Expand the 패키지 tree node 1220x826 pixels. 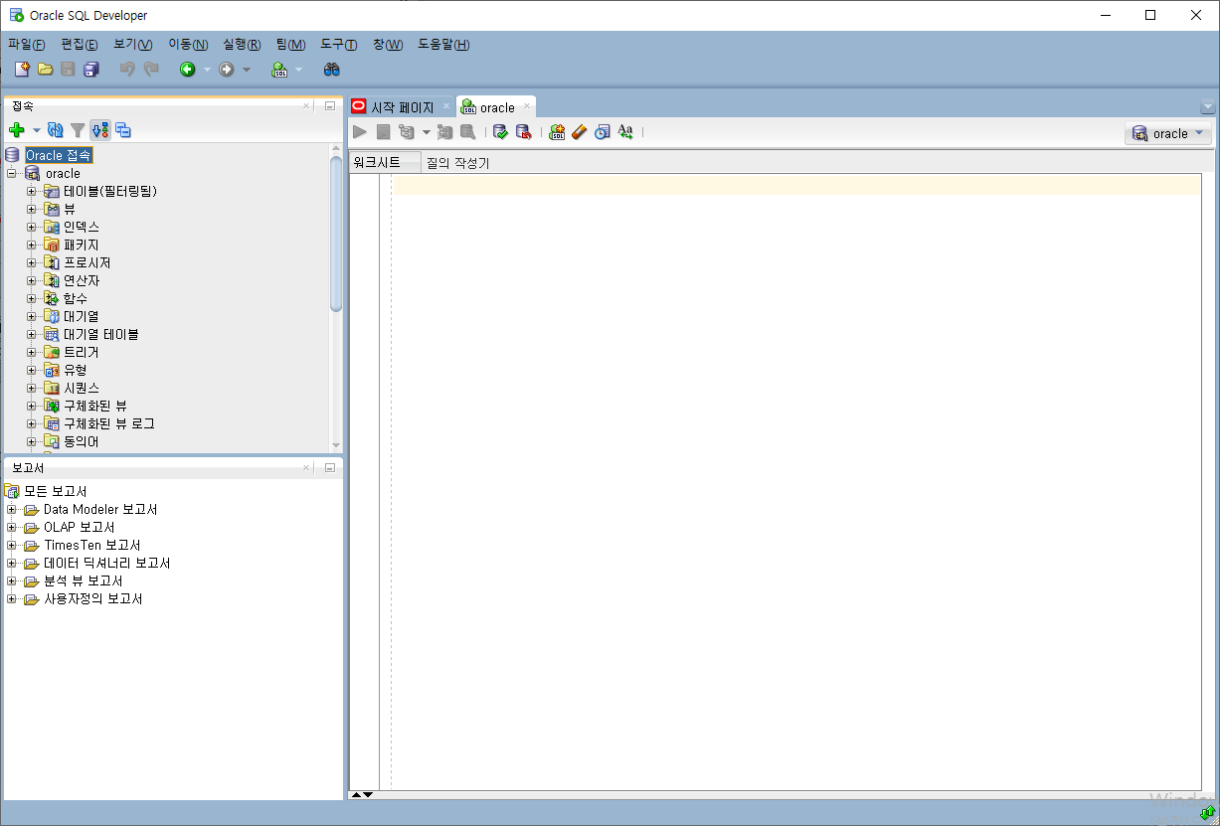[32, 245]
